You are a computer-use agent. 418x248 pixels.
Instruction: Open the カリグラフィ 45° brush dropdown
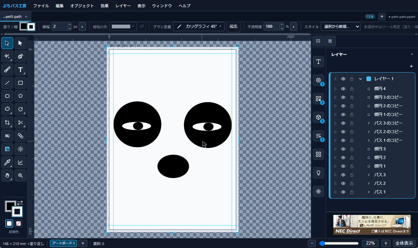(199, 26)
